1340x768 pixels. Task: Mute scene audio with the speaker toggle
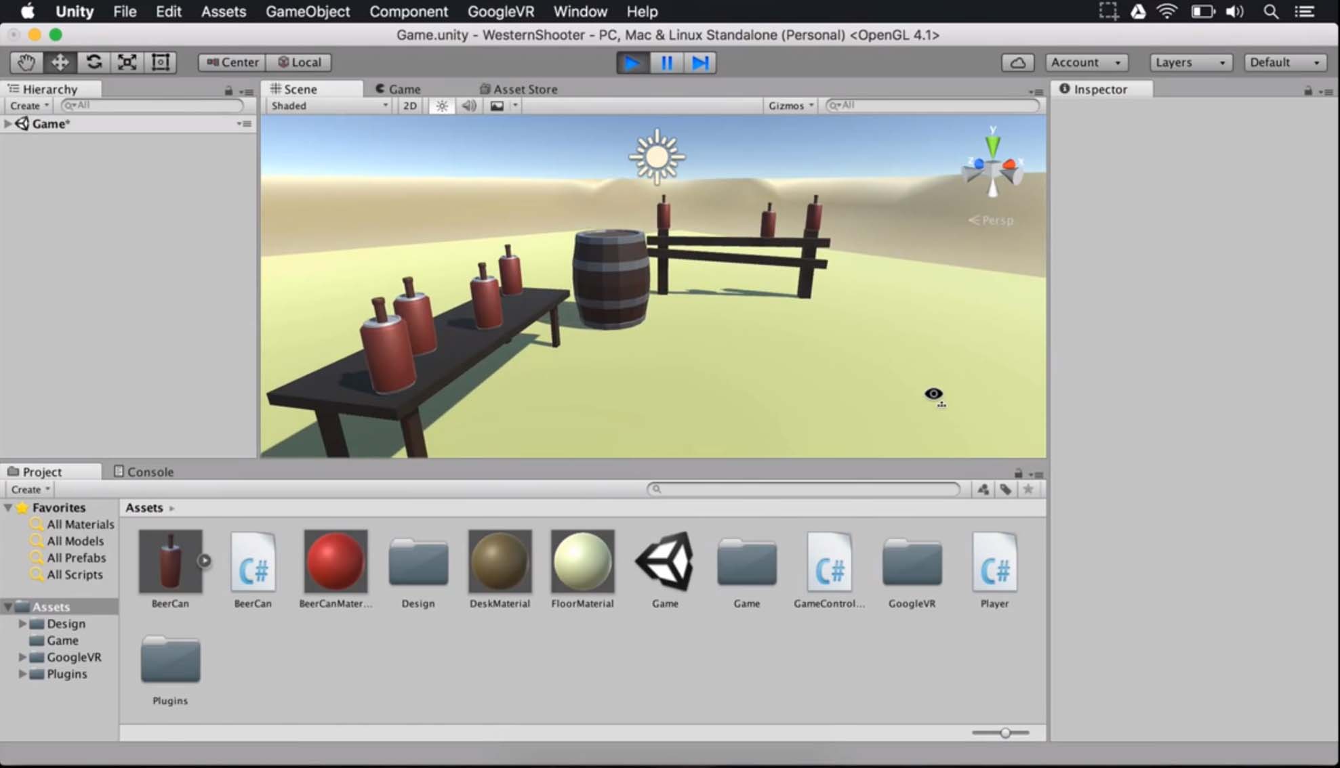pyautogui.click(x=469, y=106)
